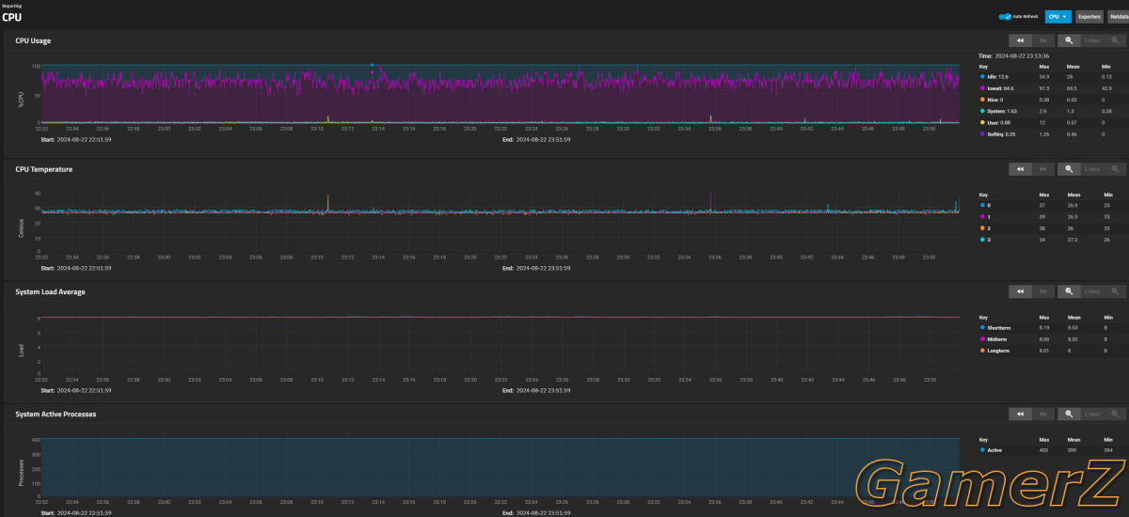Click the Time 2024-08-22 23:13:36 readout

pyautogui.click(x=1014, y=55)
